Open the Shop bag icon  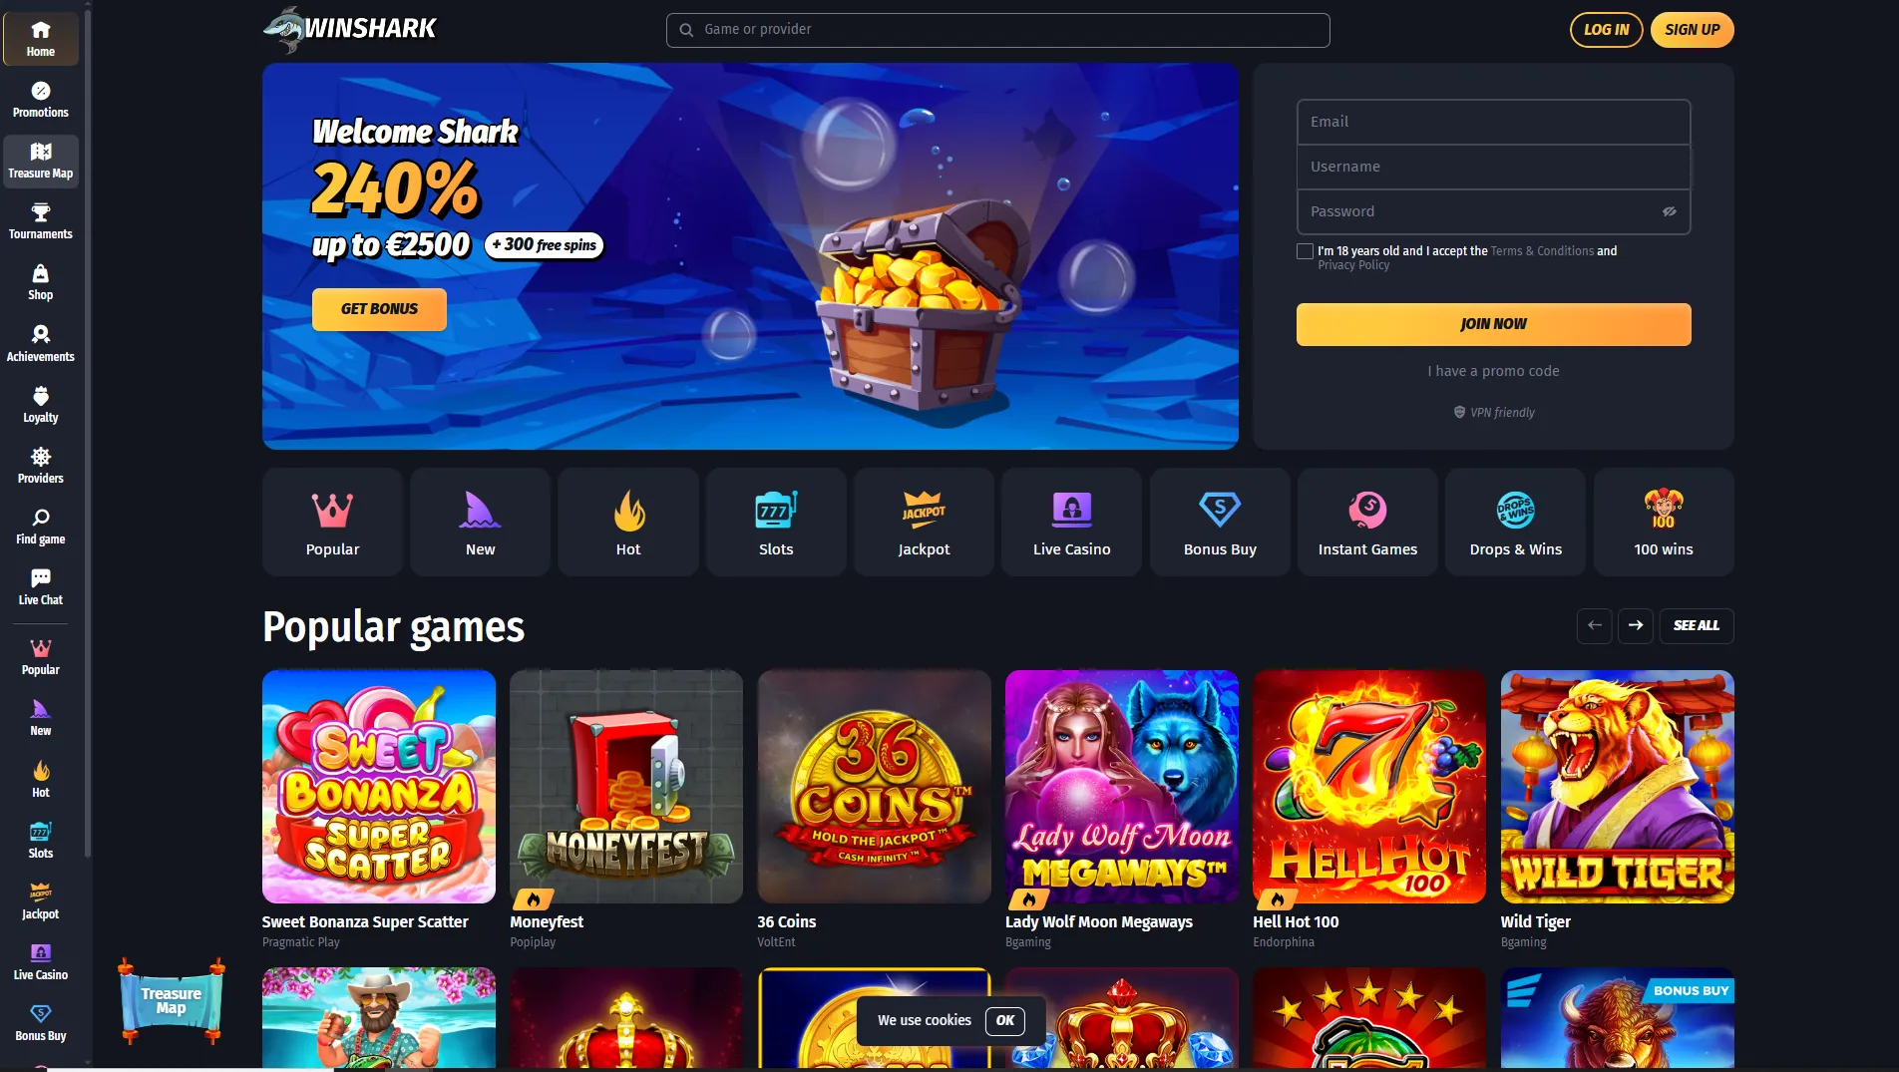click(x=41, y=282)
